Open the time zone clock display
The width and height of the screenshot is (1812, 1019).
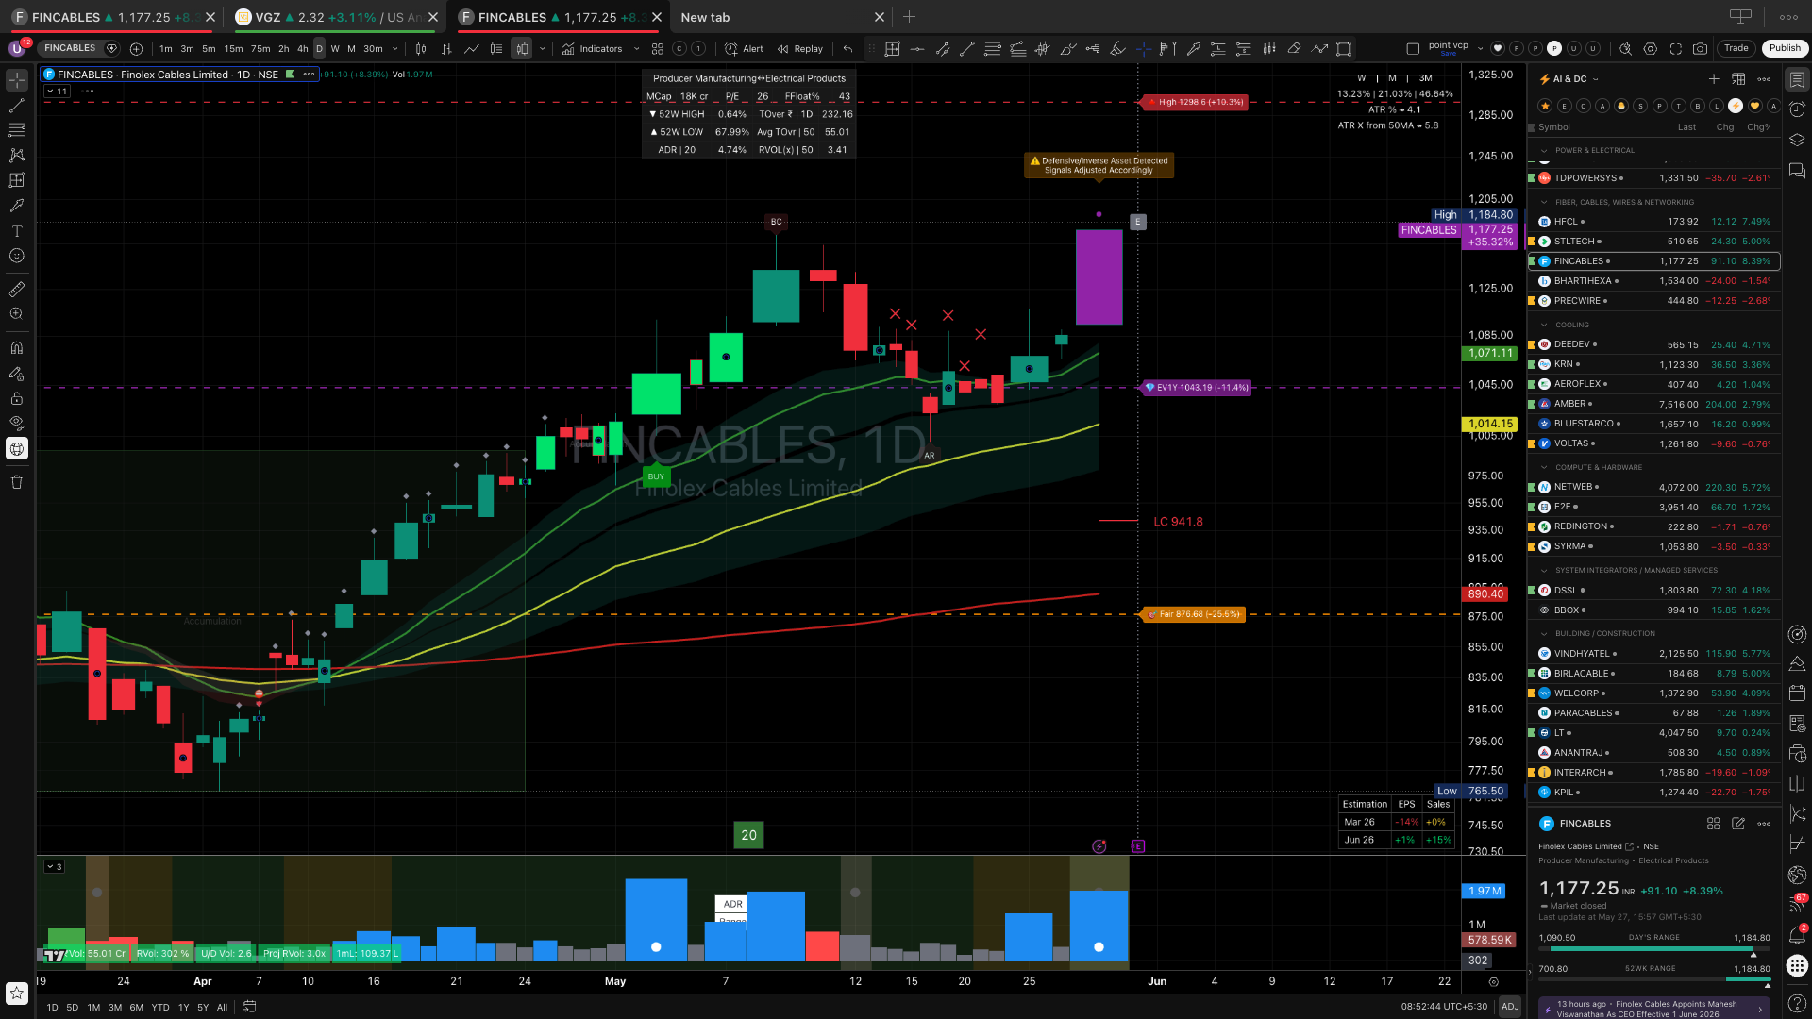[x=1444, y=1007]
